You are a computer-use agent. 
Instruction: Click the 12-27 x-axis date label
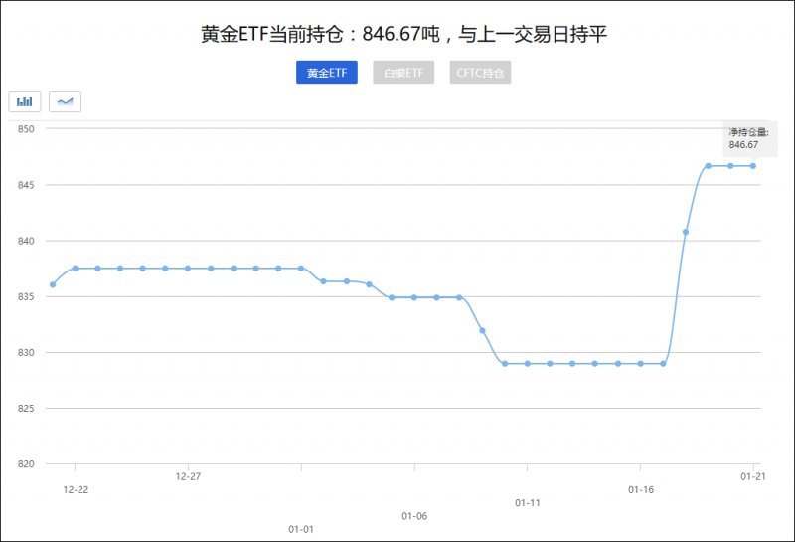point(188,477)
